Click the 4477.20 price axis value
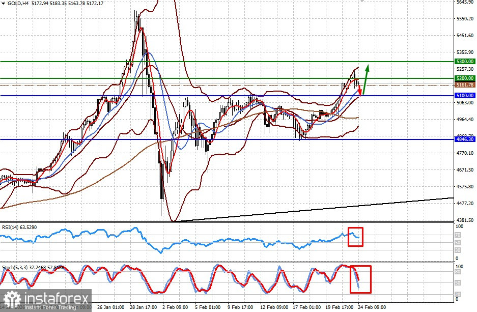477x312 pixels. 465,203
